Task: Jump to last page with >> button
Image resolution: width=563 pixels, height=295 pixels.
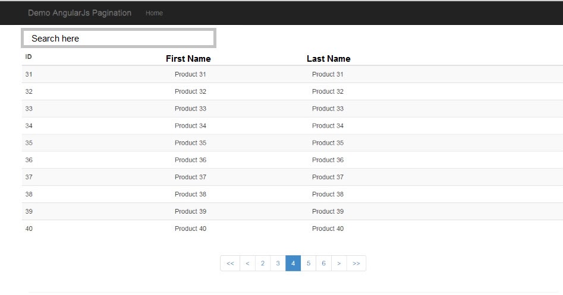Action: [356, 263]
